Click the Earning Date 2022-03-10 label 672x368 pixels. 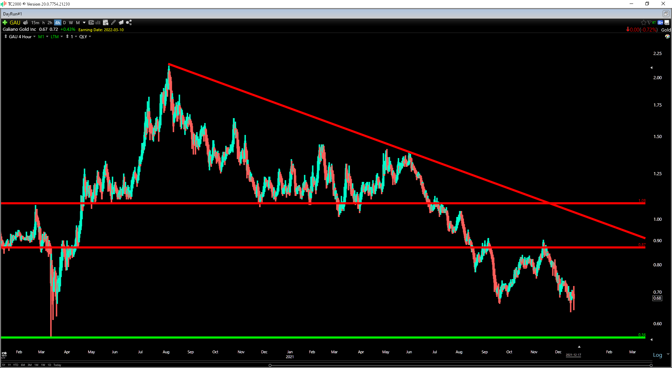(101, 30)
